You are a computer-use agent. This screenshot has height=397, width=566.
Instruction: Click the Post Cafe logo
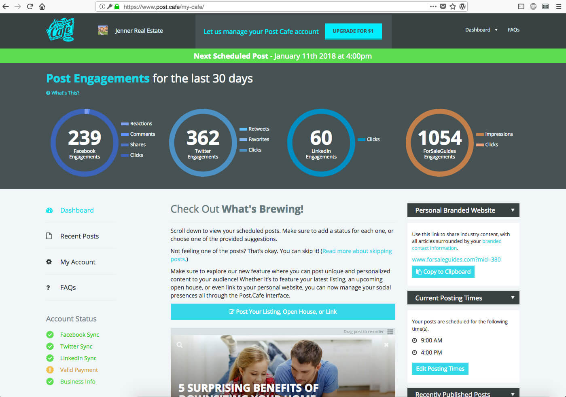coord(60,30)
